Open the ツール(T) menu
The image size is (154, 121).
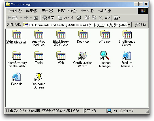point(87,11)
